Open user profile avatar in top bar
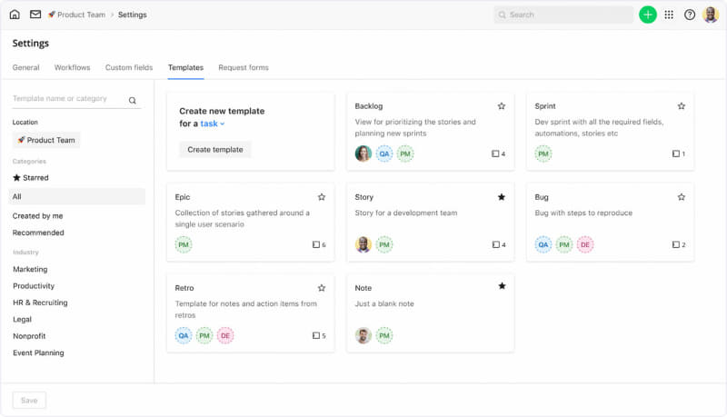The image size is (727, 417). (711, 15)
